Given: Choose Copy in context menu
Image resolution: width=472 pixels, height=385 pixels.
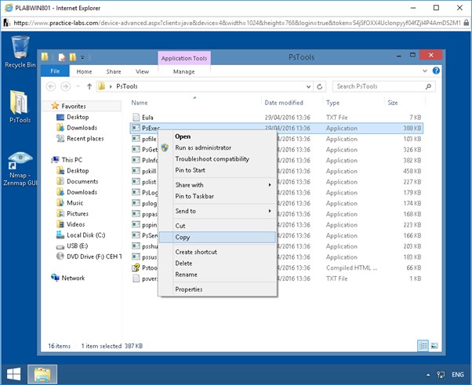Looking at the screenshot, I should pos(217,238).
